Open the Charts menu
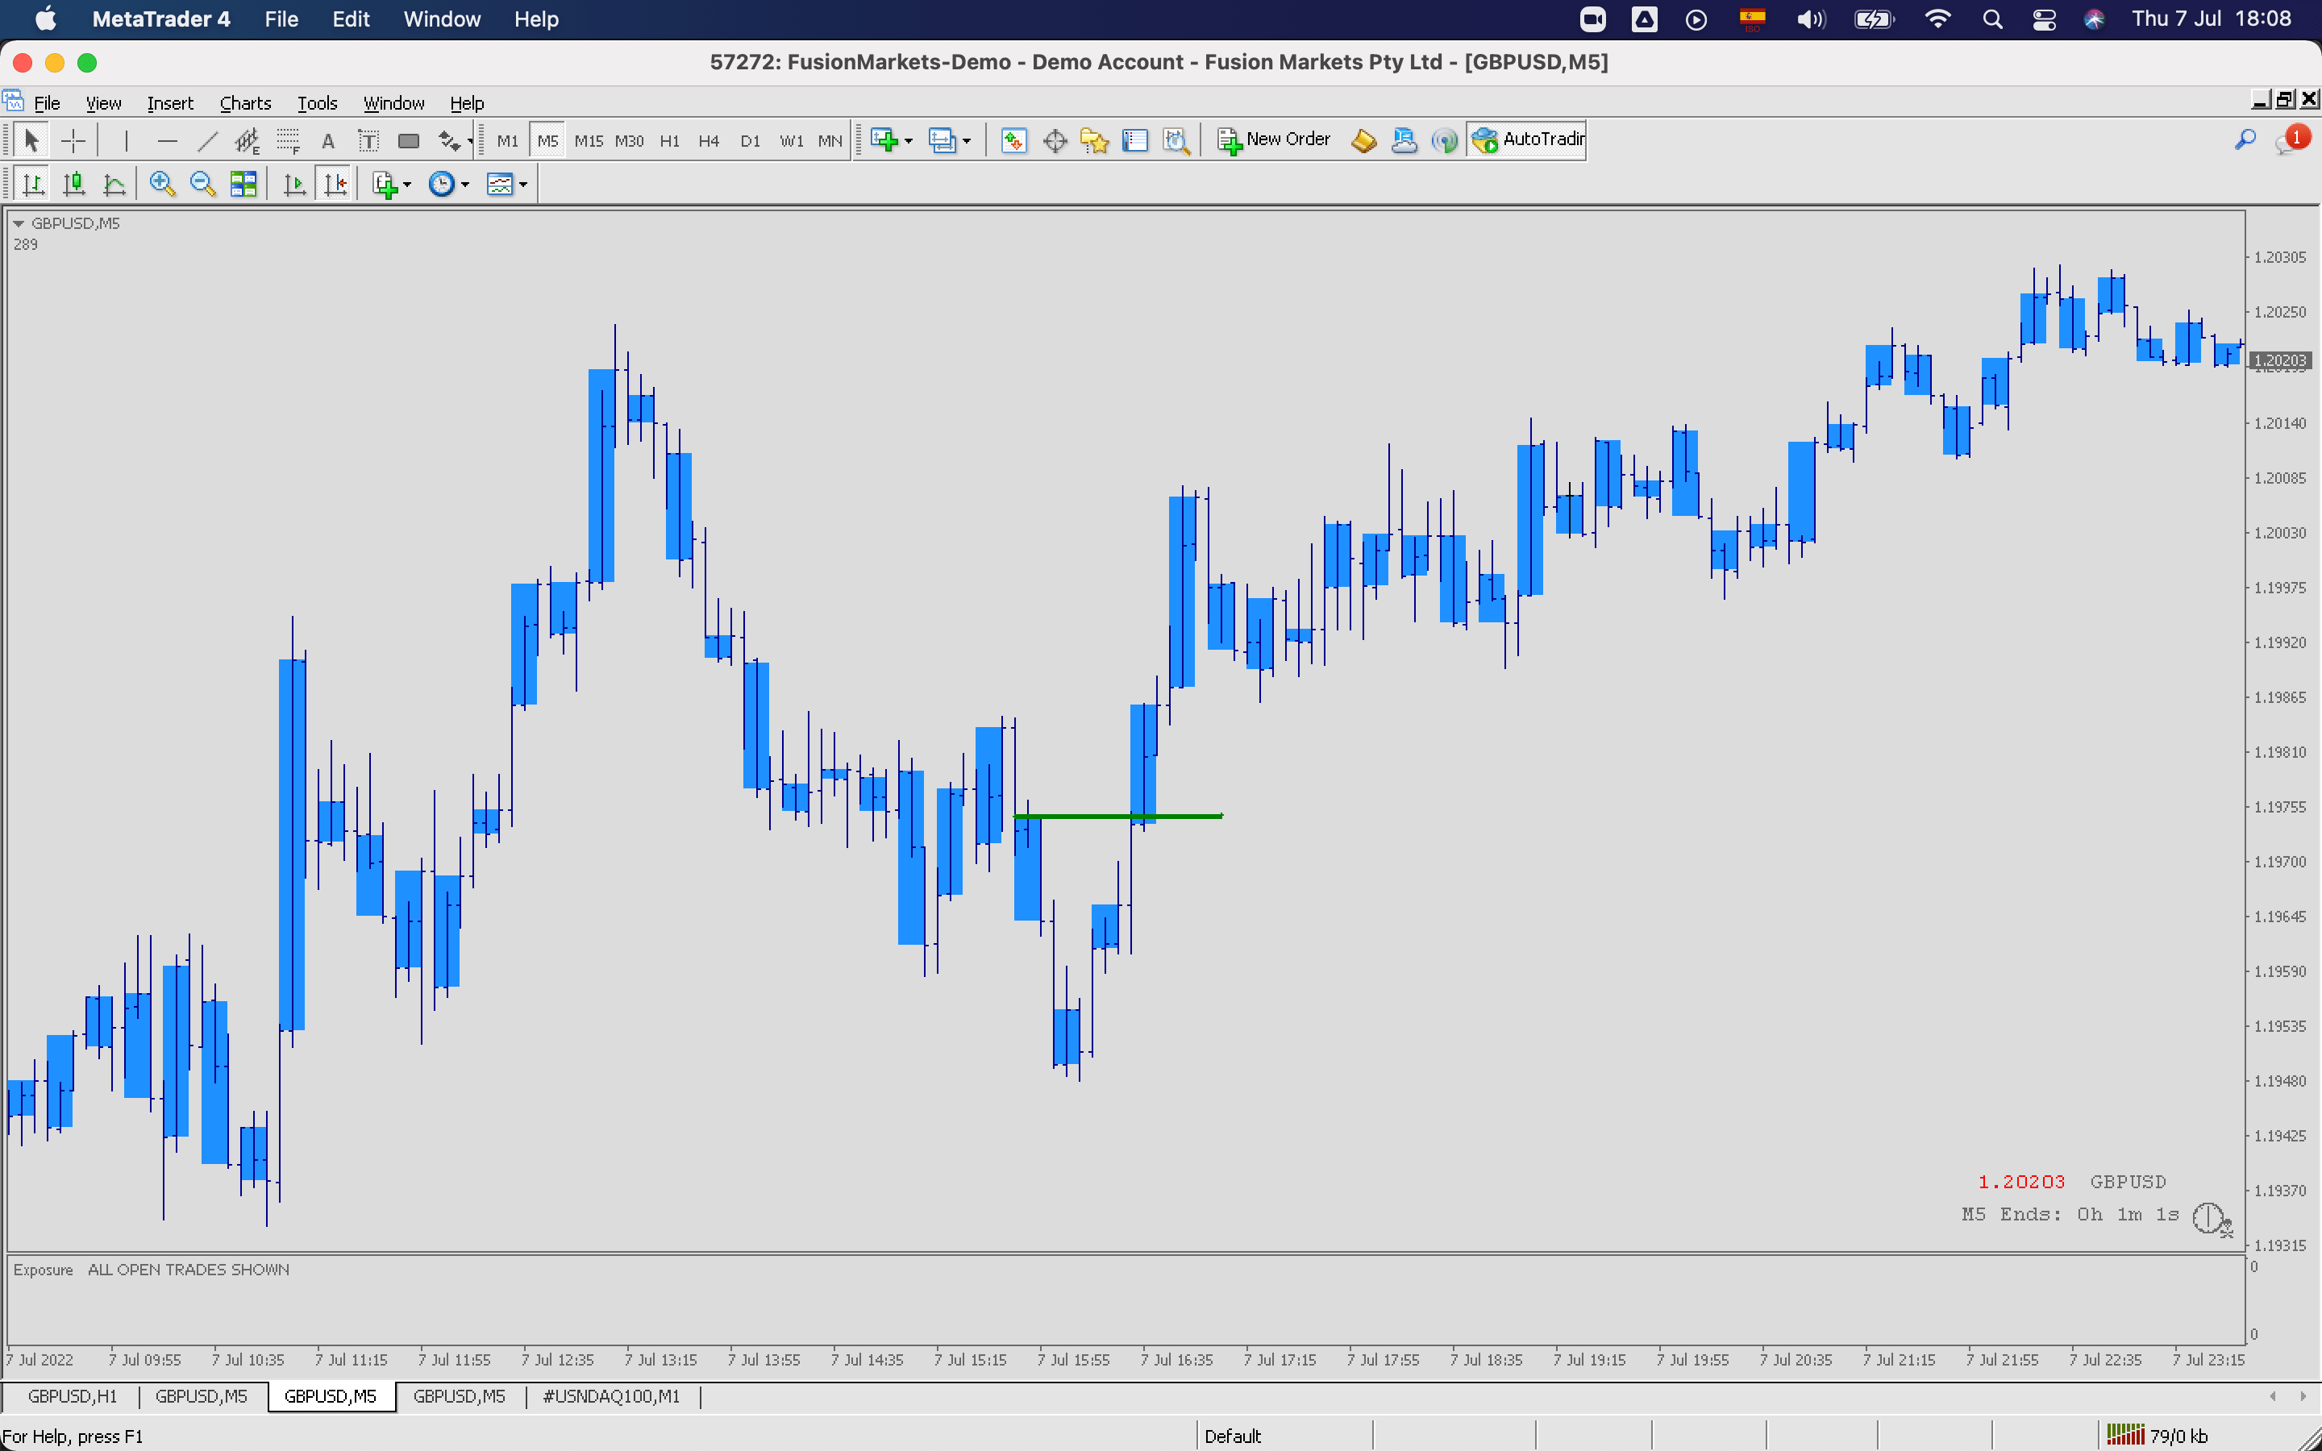The height and width of the screenshot is (1451, 2322). click(244, 102)
